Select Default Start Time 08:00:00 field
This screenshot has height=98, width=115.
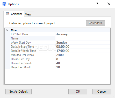(83, 47)
